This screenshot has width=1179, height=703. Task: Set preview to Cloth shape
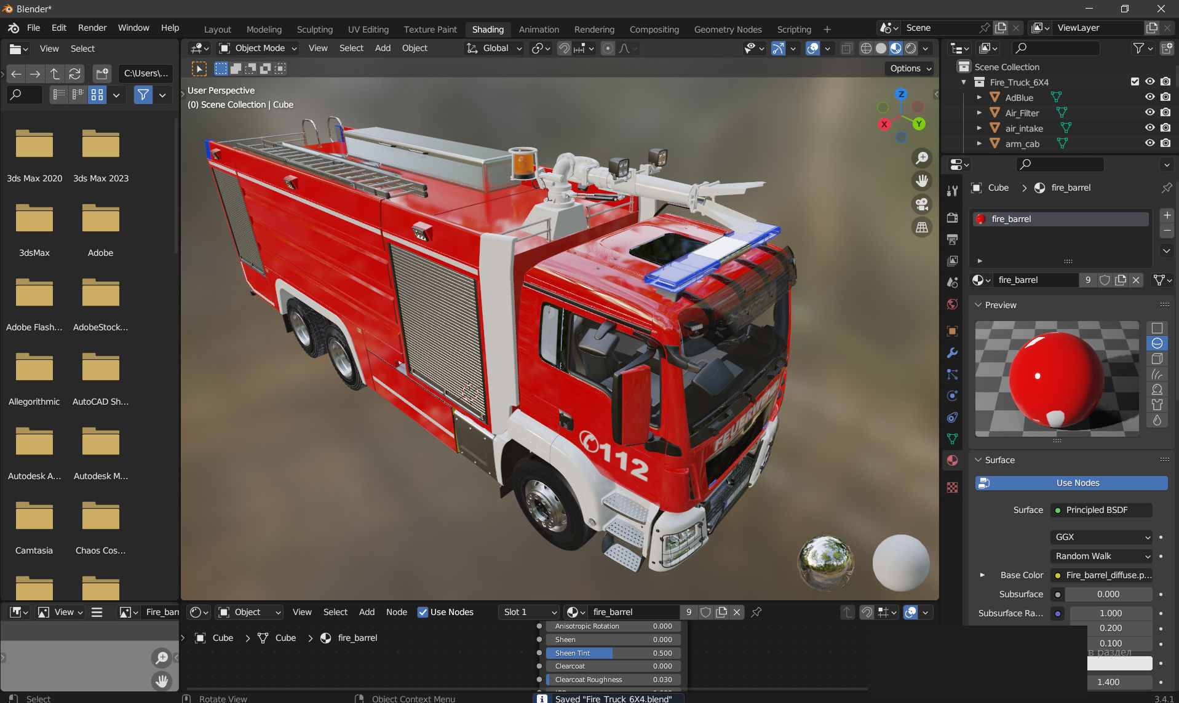tap(1157, 405)
